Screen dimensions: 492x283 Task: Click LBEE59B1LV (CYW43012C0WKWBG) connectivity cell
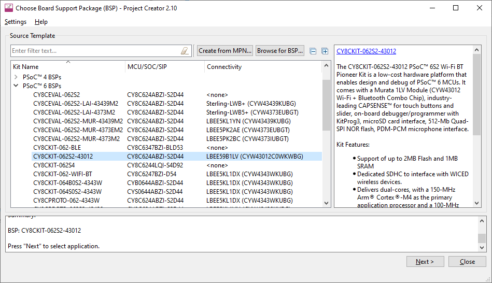coord(255,156)
